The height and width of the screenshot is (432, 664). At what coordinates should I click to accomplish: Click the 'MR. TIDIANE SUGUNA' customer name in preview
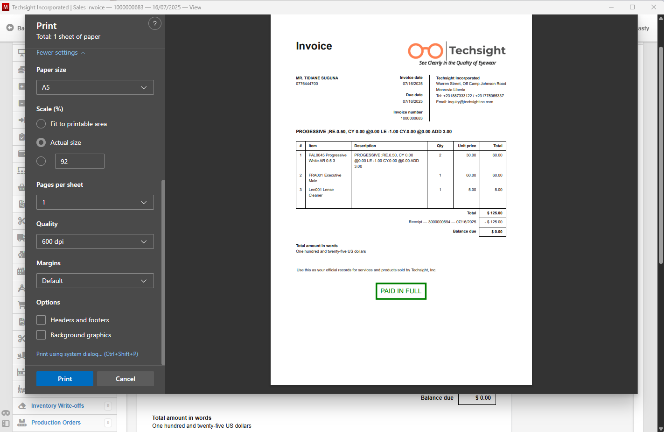click(x=317, y=78)
